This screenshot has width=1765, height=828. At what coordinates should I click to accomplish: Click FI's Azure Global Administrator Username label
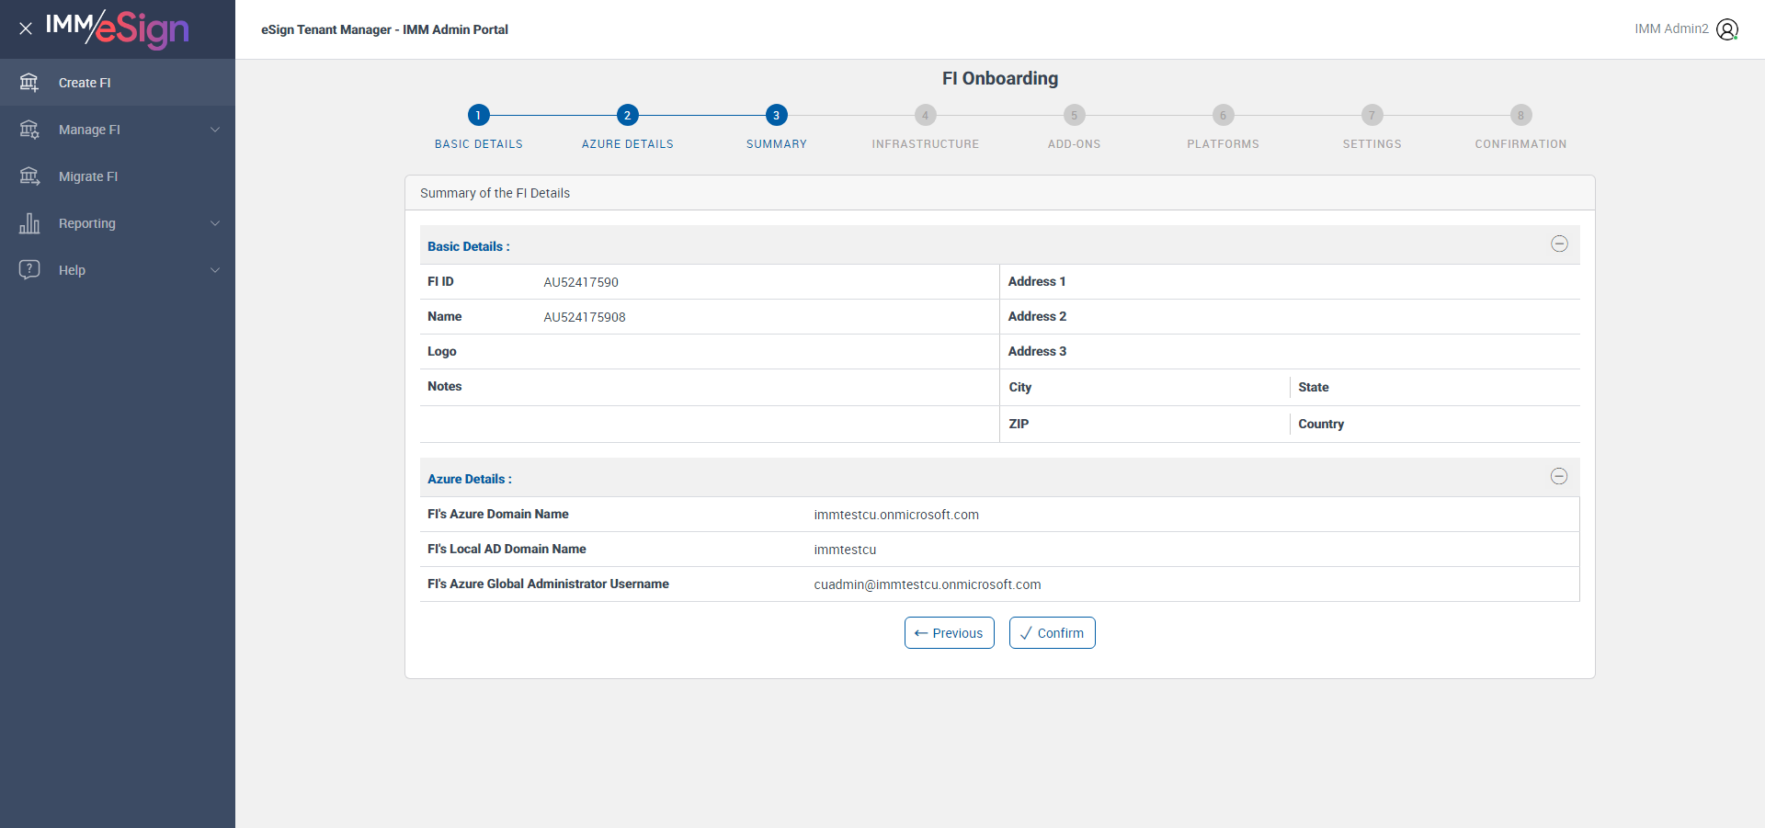[548, 584]
